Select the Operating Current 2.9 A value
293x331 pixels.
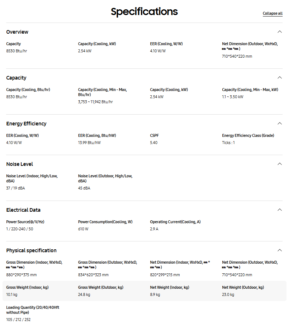154,229
